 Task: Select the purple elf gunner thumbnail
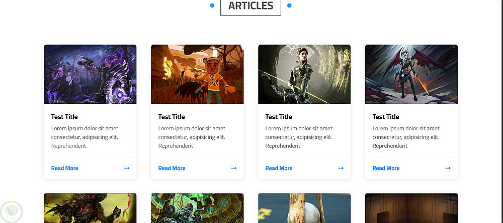point(90,74)
